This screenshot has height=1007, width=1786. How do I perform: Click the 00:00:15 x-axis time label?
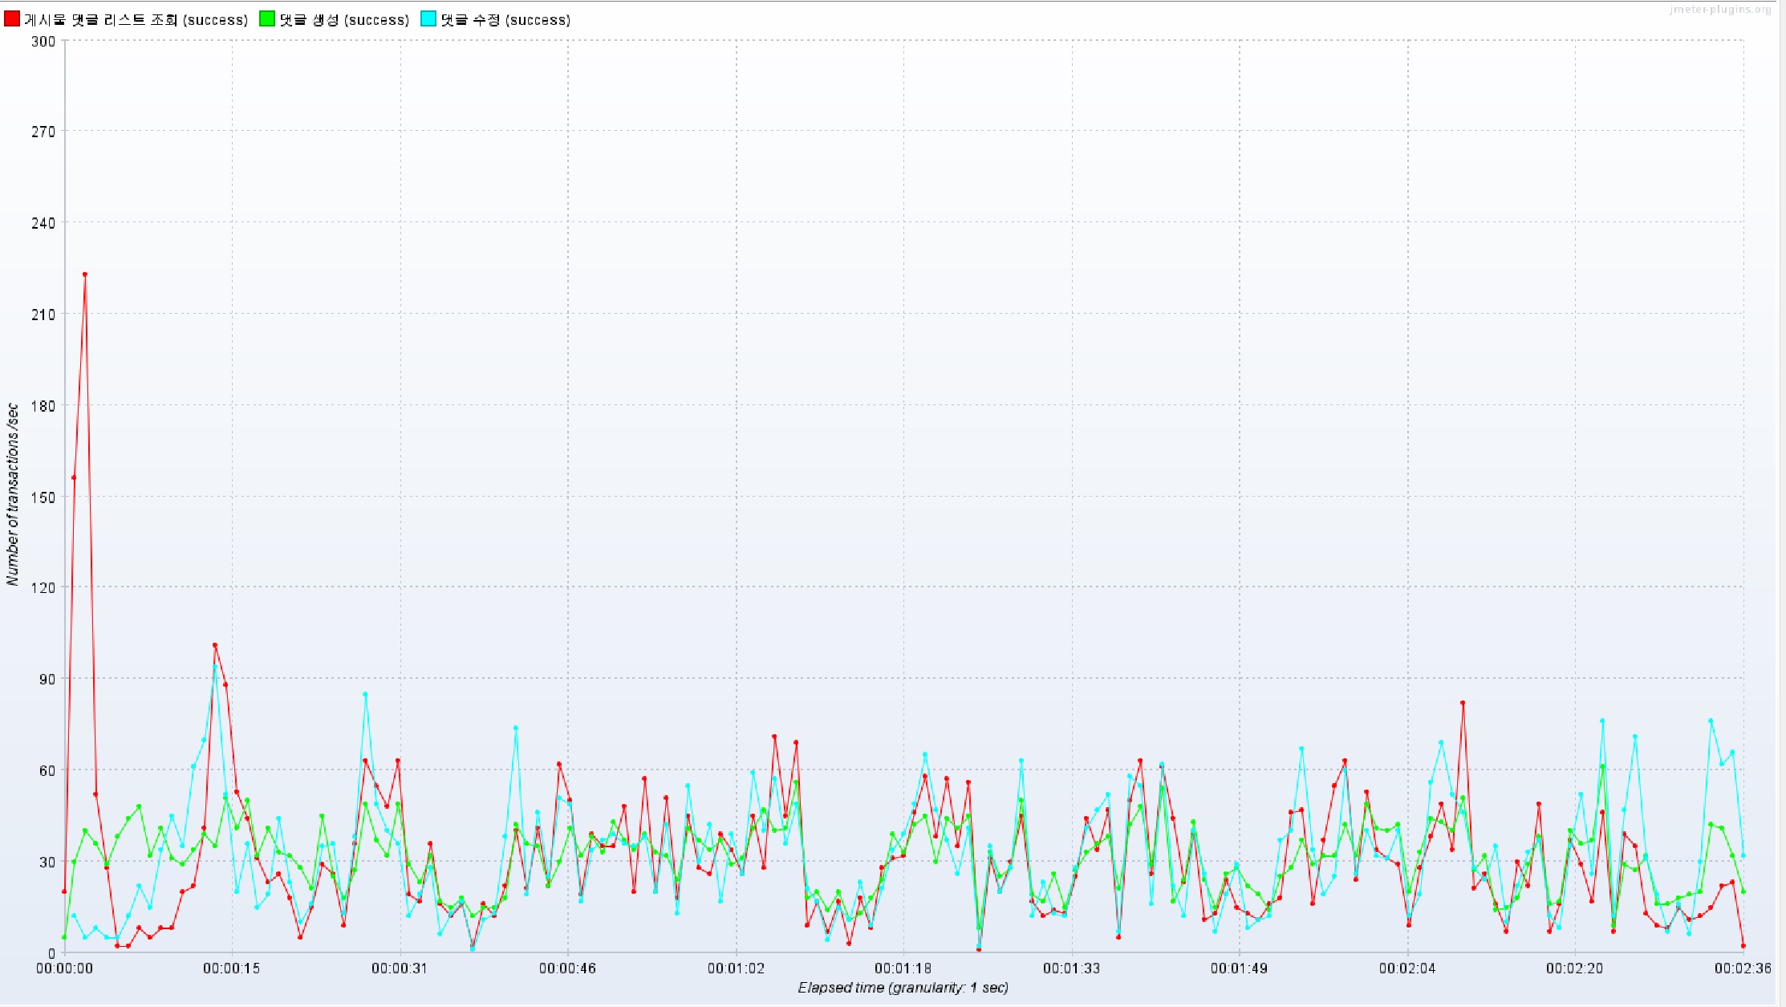pos(232,968)
